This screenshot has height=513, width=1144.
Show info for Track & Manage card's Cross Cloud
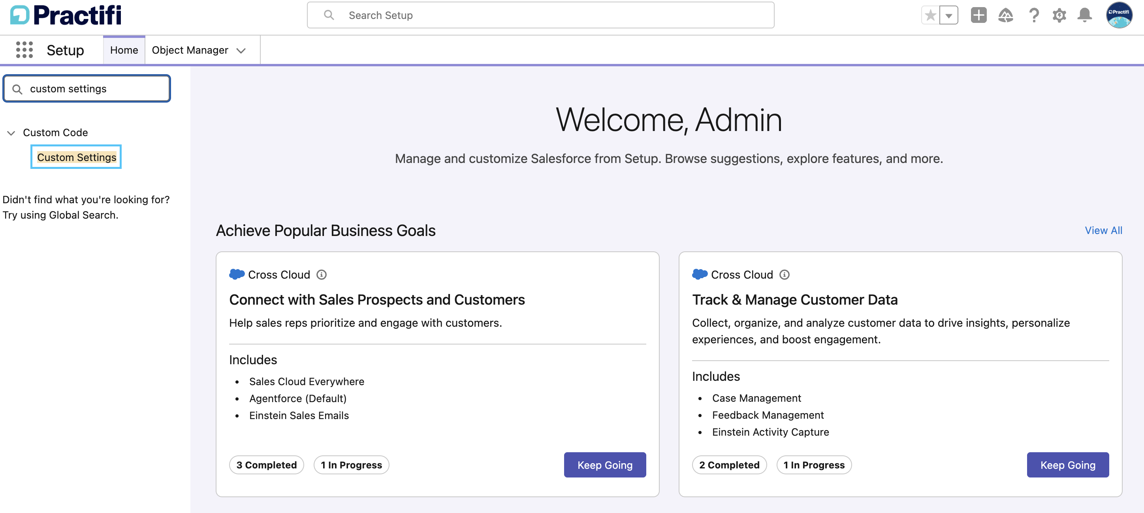click(x=784, y=275)
